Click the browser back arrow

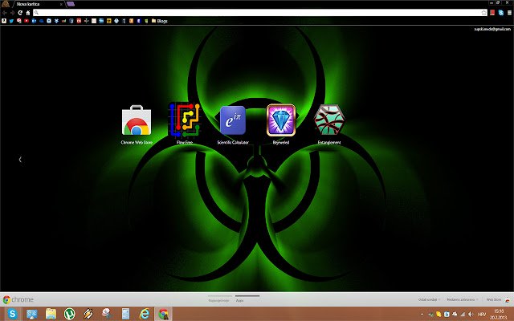[5, 13]
